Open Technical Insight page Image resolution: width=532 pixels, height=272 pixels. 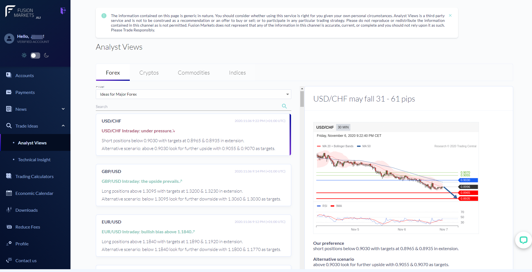coord(34,160)
